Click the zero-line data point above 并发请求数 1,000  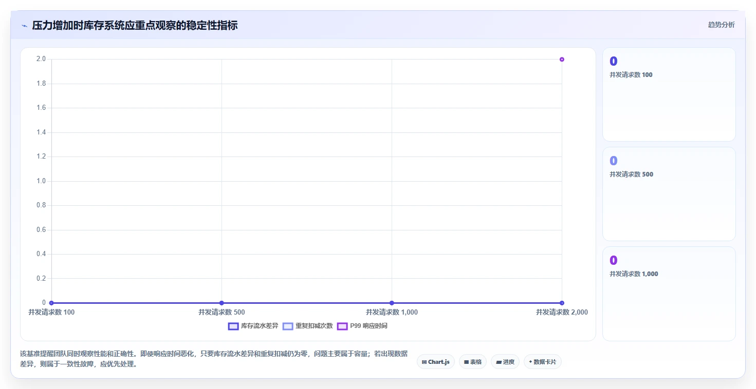392,303
